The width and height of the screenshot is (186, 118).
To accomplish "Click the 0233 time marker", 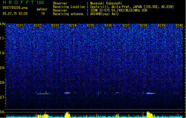I will click(55, 25).
